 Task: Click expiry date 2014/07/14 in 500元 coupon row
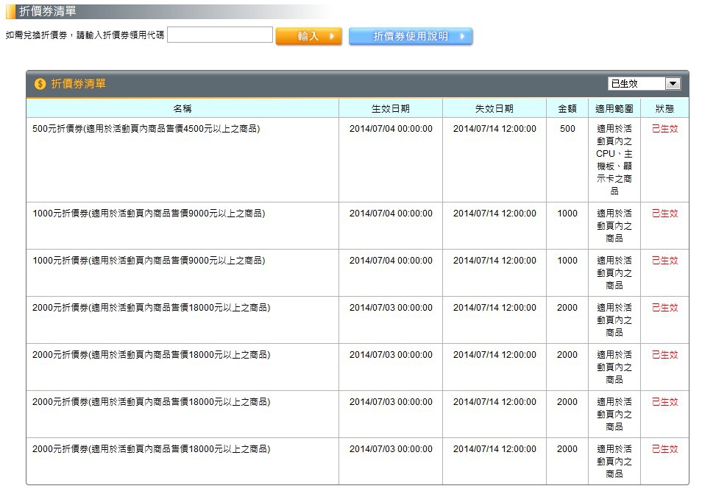click(494, 129)
